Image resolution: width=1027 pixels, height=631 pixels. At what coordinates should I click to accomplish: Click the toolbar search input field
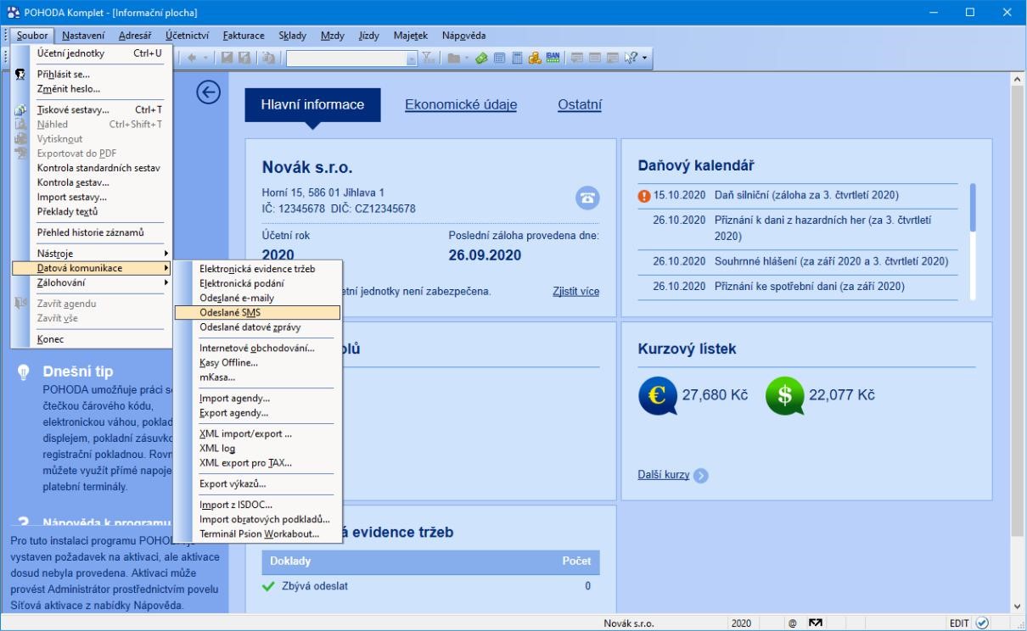(x=346, y=59)
